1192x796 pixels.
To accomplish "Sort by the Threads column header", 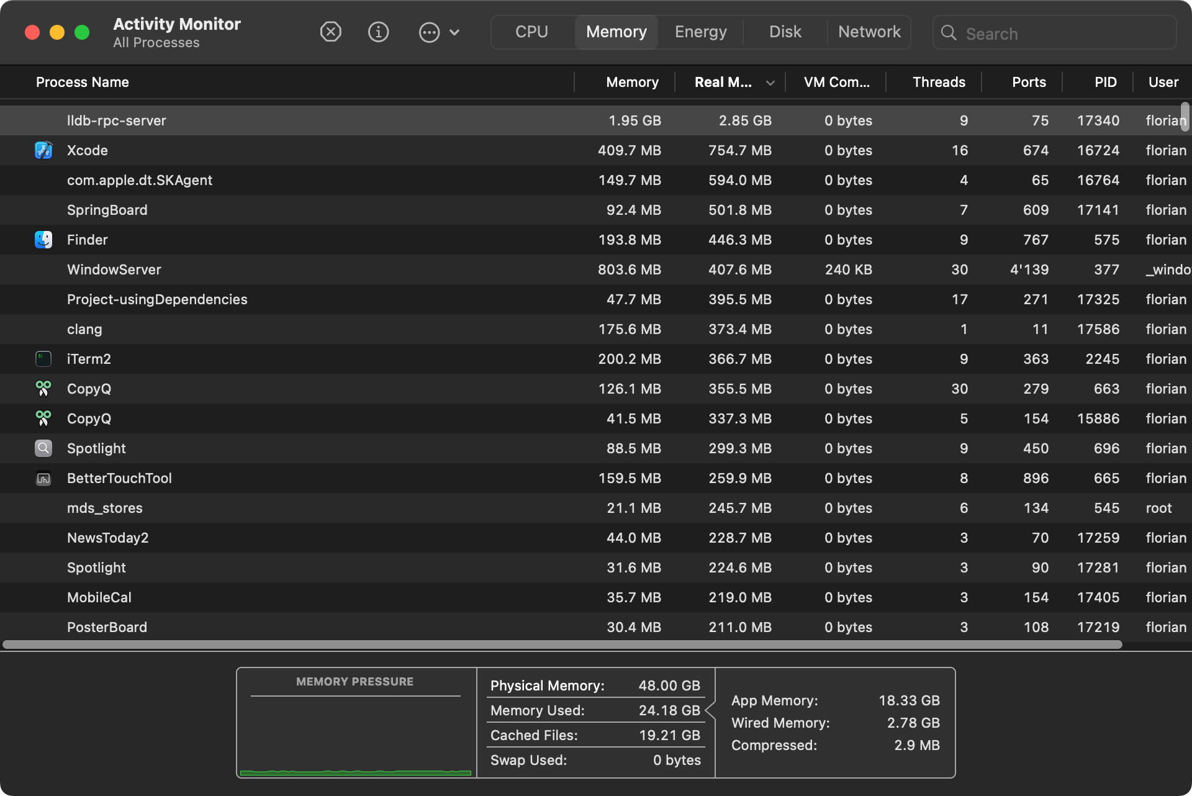I will tap(938, 82).
